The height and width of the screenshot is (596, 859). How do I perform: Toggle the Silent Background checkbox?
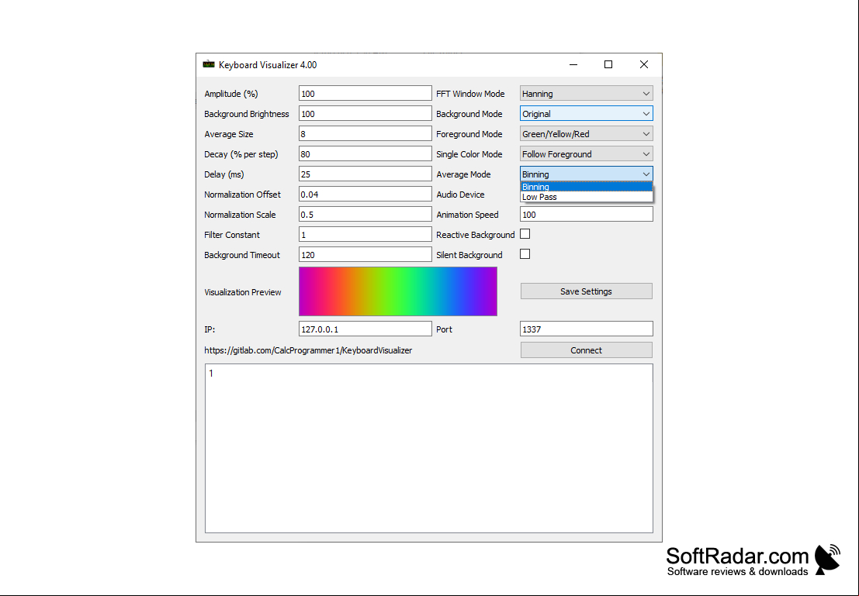coord(525,254)
